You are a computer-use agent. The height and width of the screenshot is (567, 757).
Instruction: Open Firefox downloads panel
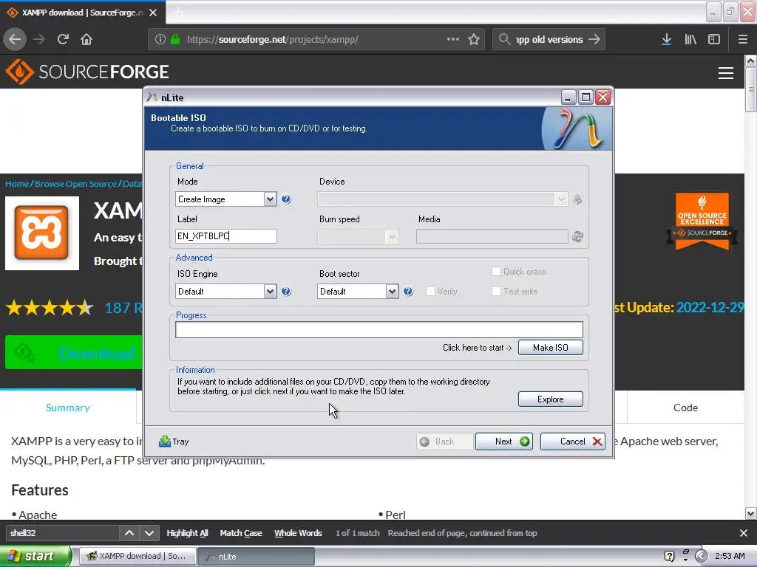pos(666,40)
